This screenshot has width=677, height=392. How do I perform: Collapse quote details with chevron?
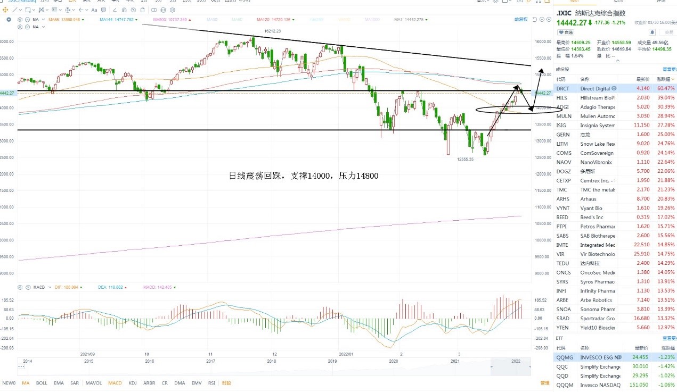coord(618,61)
